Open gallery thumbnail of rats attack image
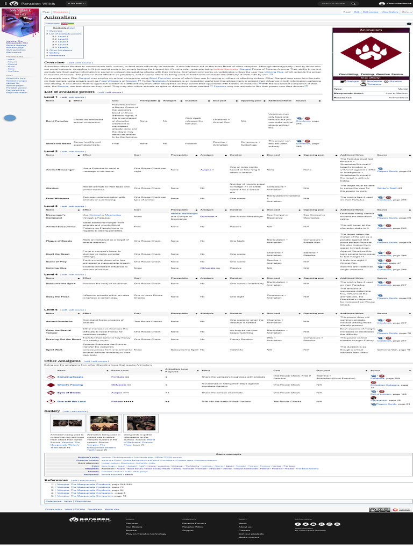 coord(104,423)
